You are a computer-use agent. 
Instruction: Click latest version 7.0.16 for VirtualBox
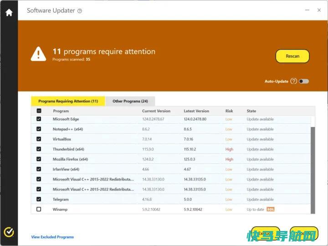pyautogui.click(x=189, y=139)
